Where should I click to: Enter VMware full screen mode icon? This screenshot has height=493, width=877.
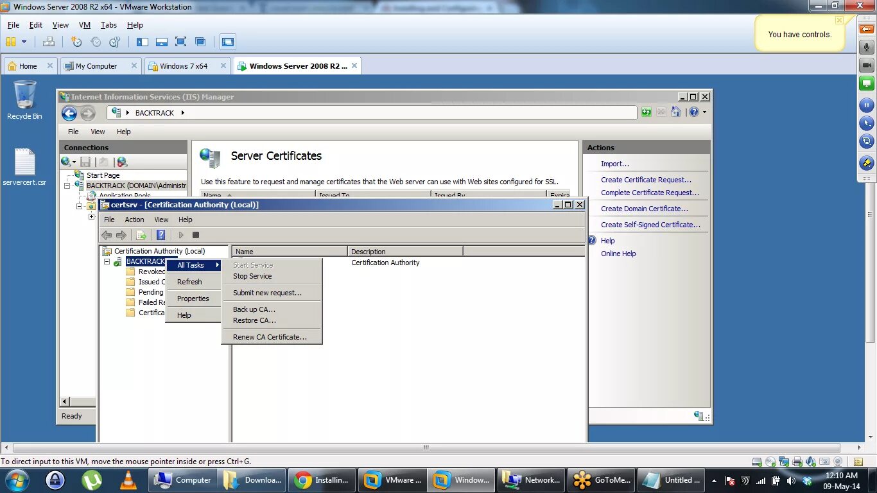click(x=181, y=42)
